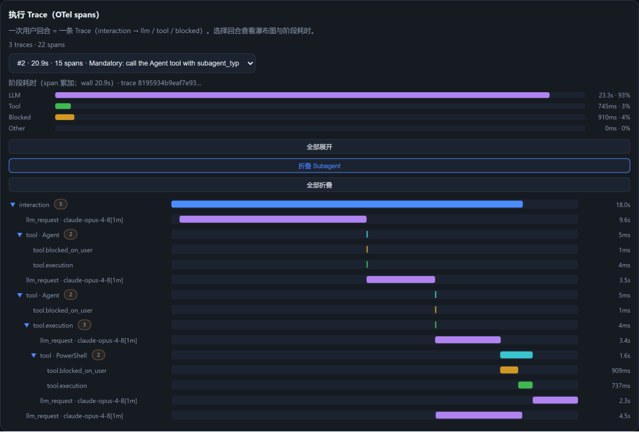Click the 全部展开 button

coord(319,147)
